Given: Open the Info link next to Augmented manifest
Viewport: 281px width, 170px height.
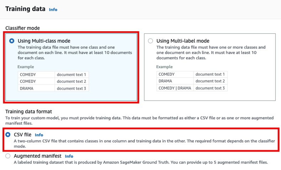Looking at the screenshot, I should (x=69, y=156).
